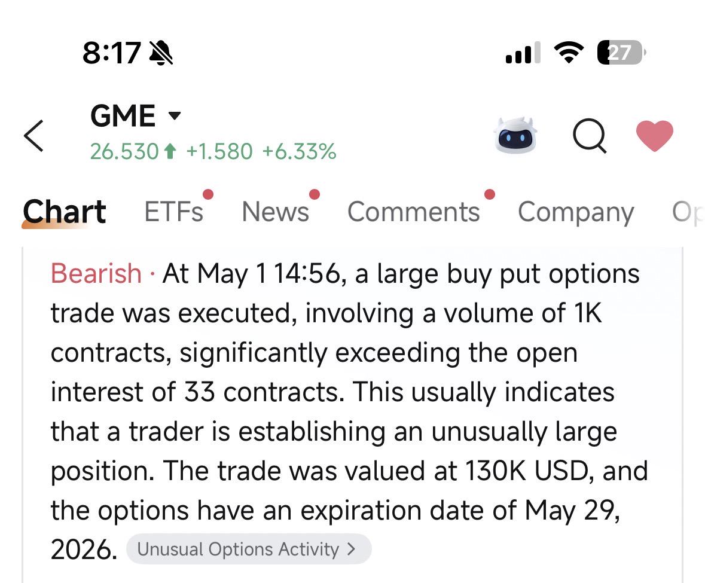
Task: Switch to the ETFs tab
Action: (173, 212)
